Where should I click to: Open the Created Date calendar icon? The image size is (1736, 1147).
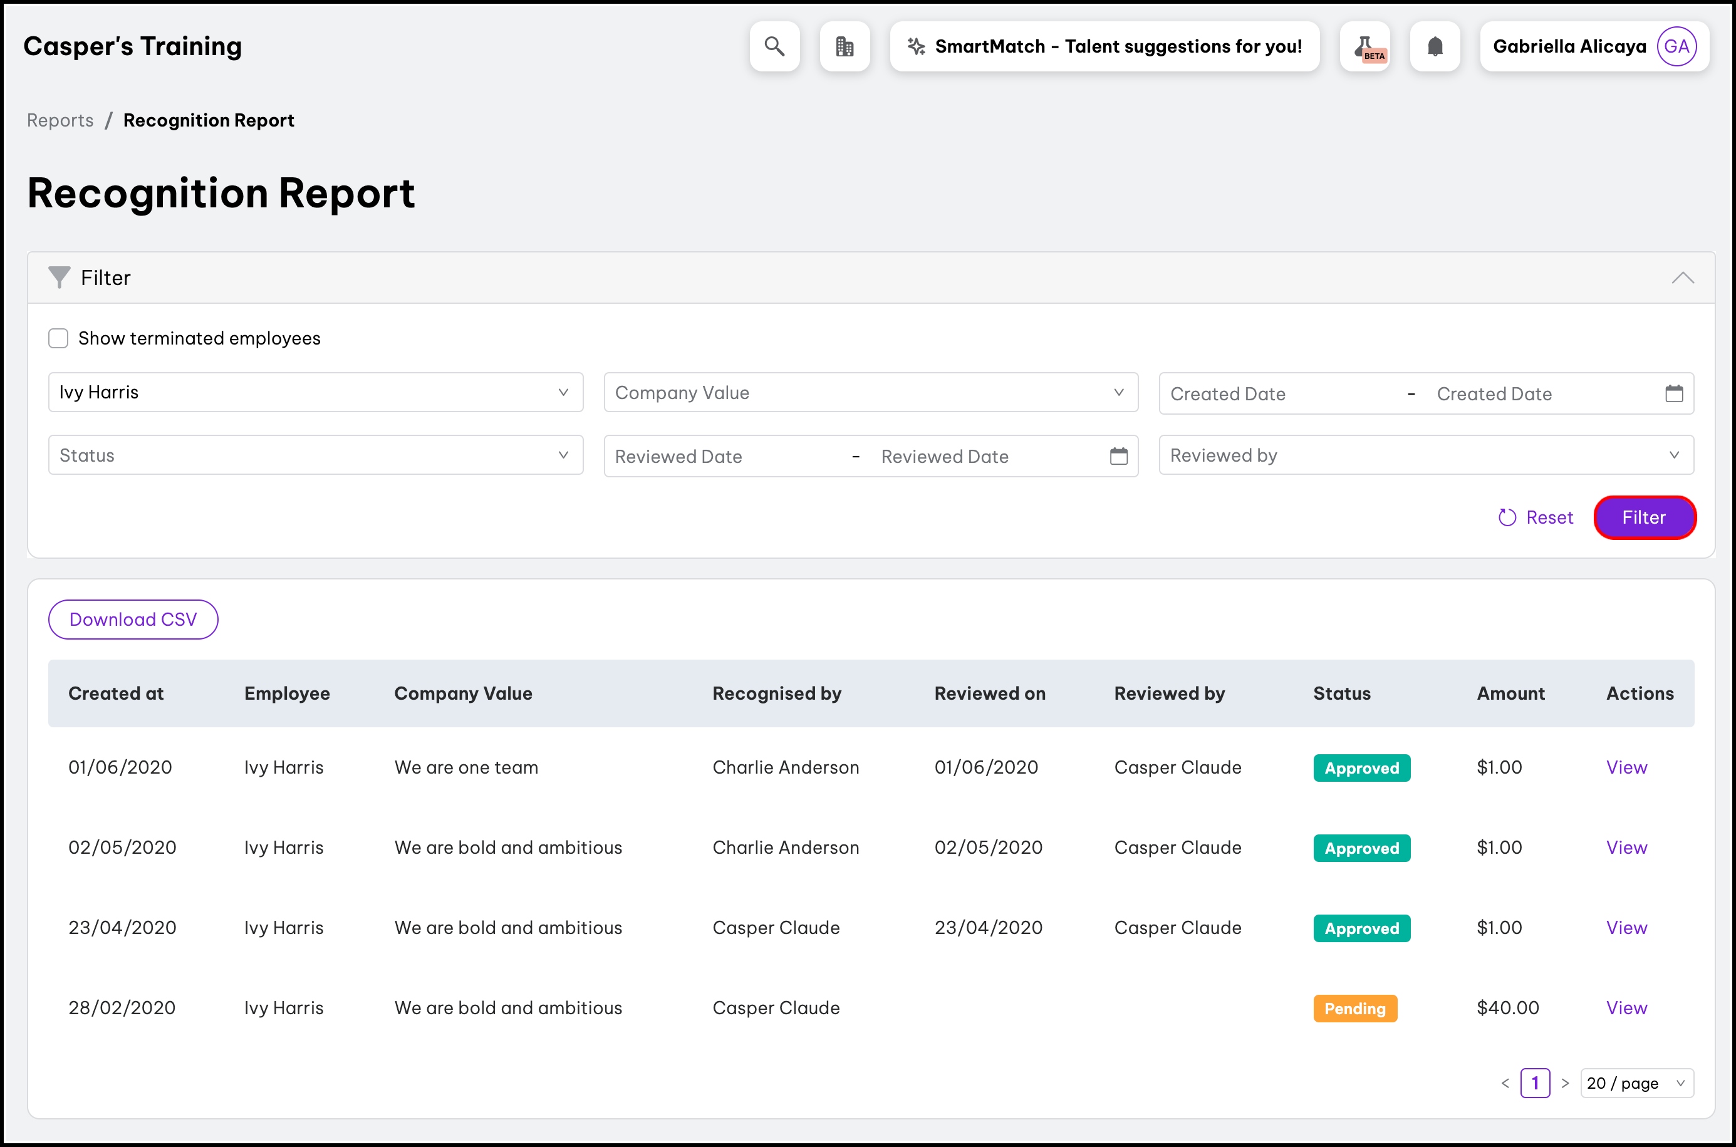click(x=1674, y=393)
